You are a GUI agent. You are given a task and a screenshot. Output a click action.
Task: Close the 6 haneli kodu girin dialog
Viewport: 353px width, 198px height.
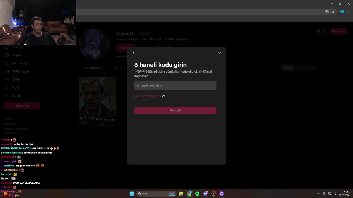coord(220,53)
